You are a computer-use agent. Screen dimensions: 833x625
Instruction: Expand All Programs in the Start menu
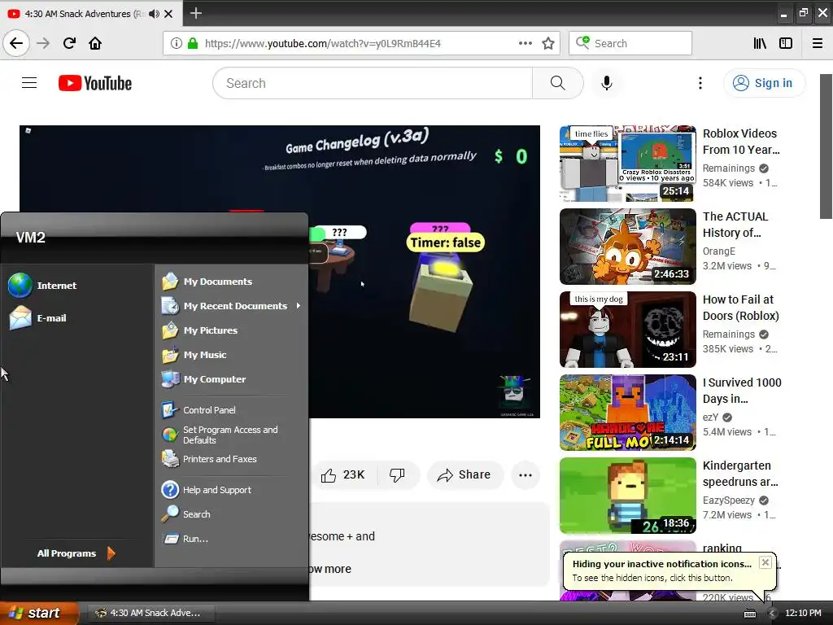coord(76,553)
